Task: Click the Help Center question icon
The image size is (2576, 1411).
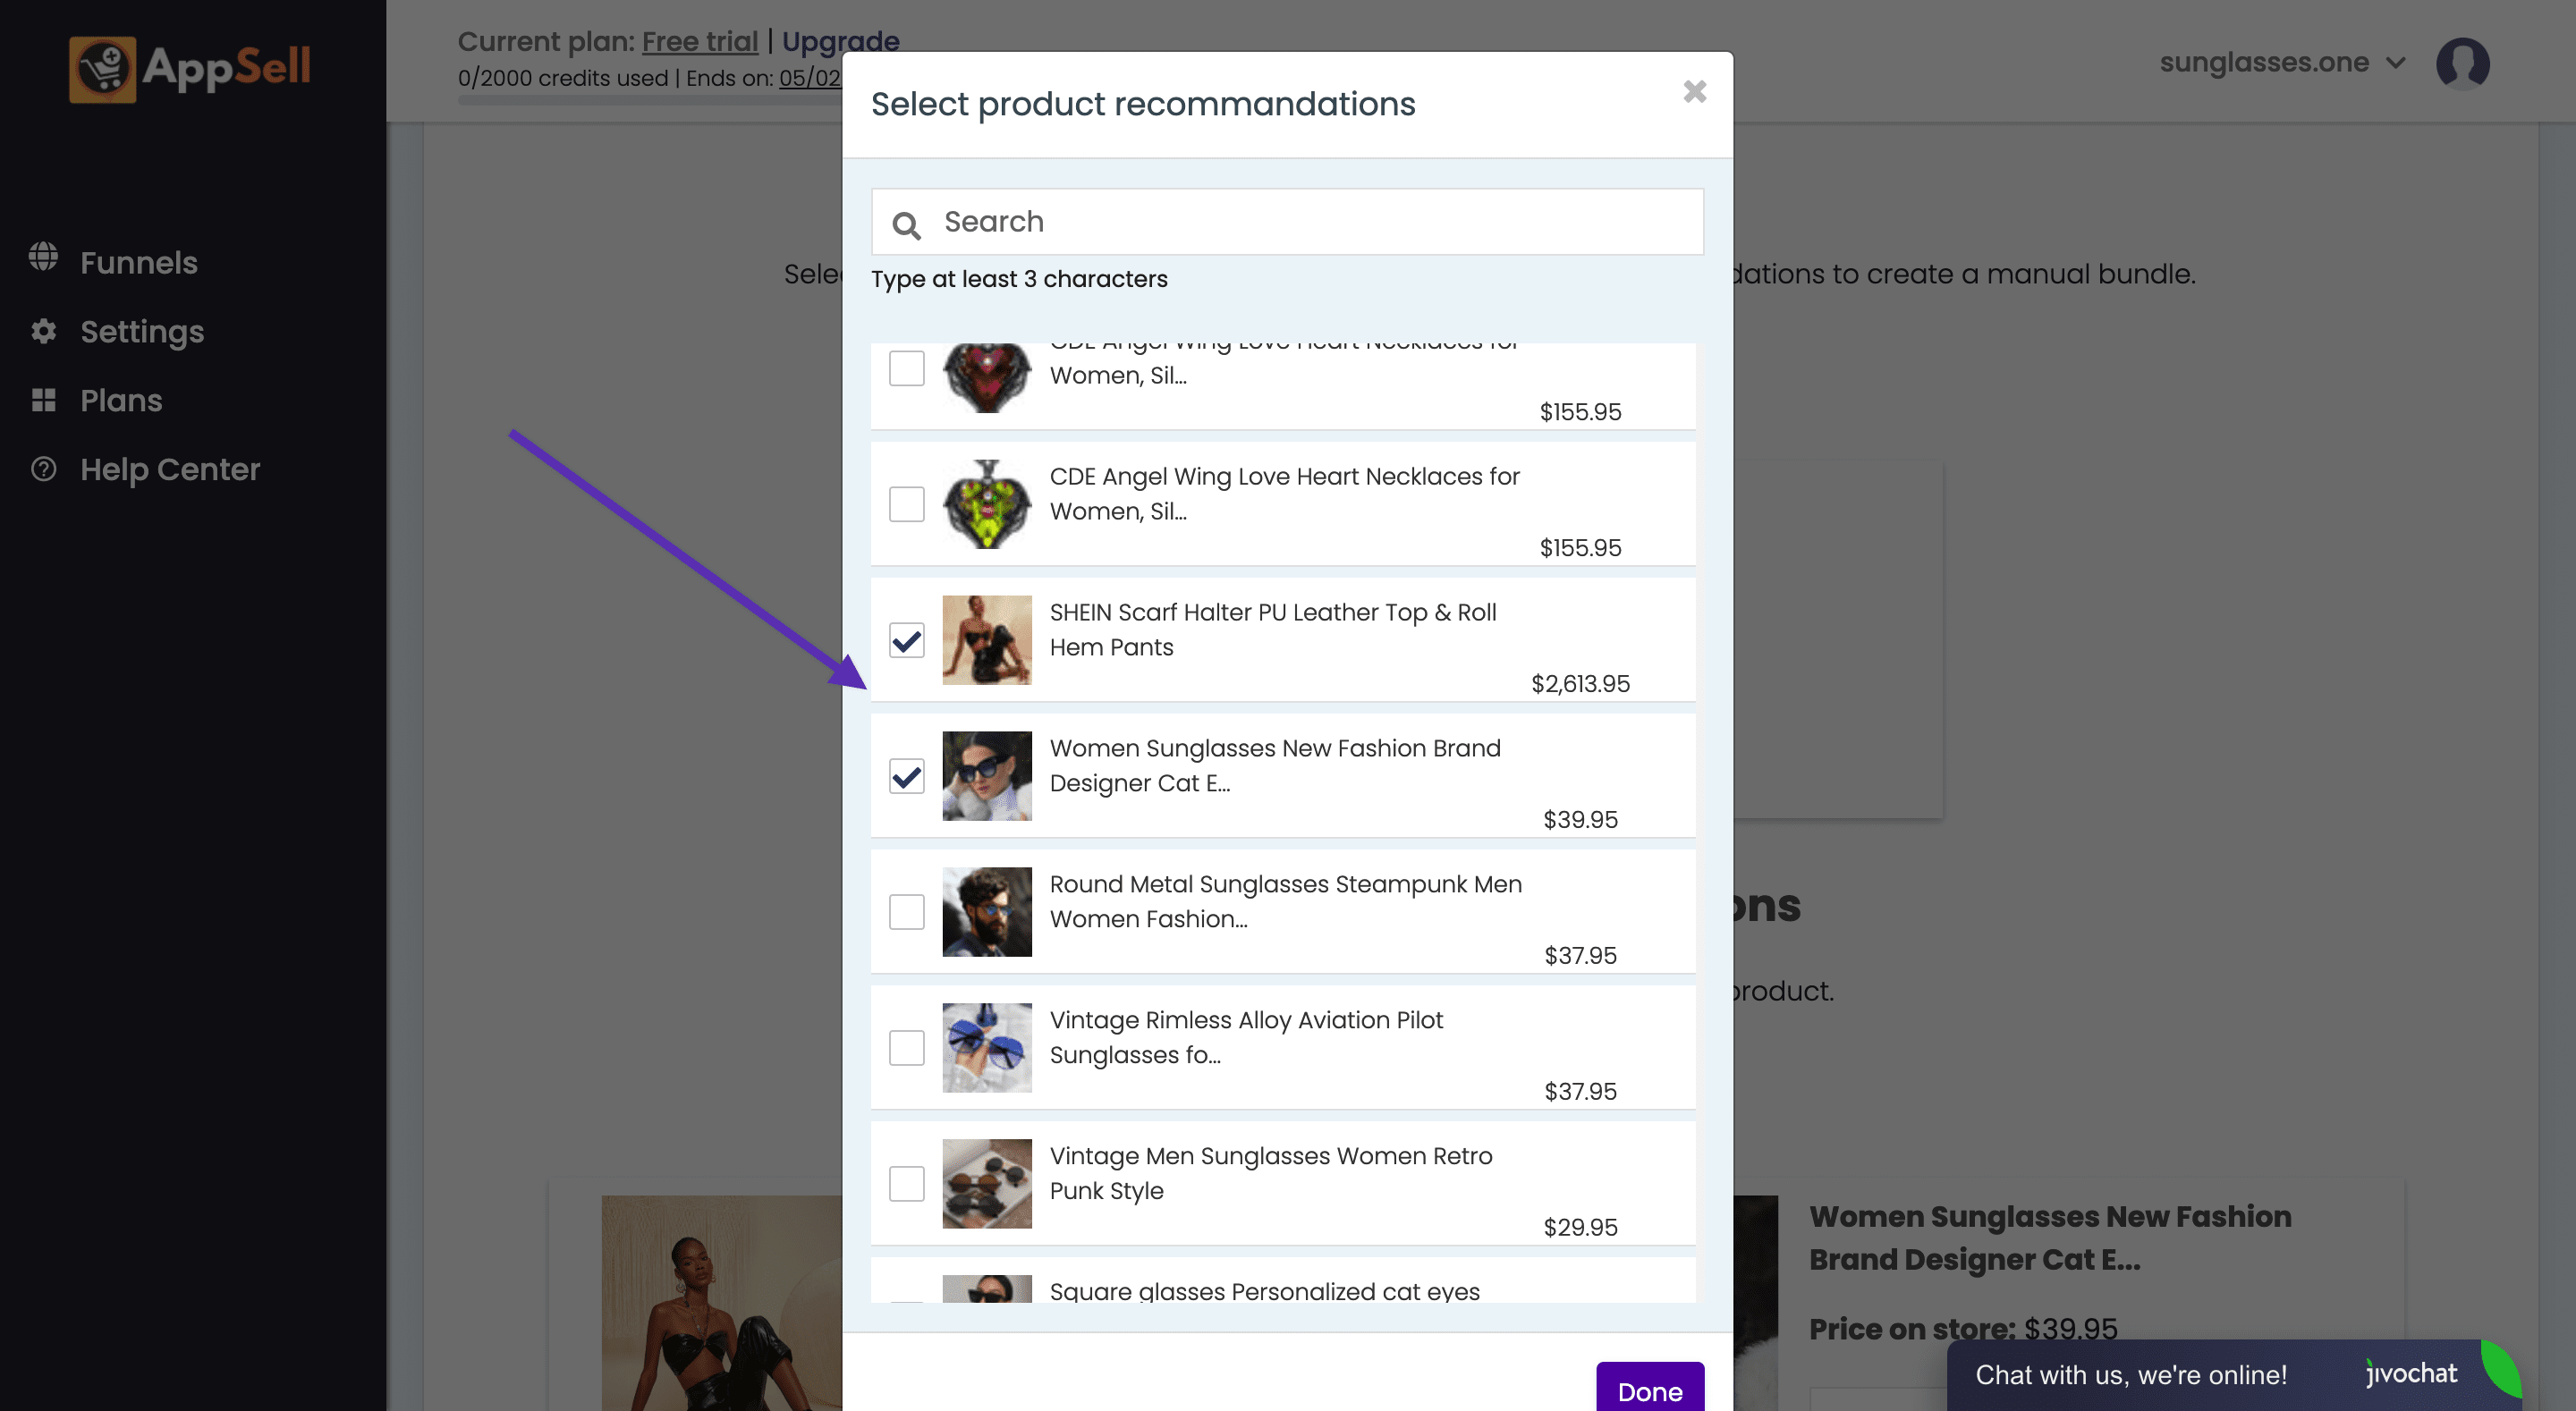Action: [43, 469]
